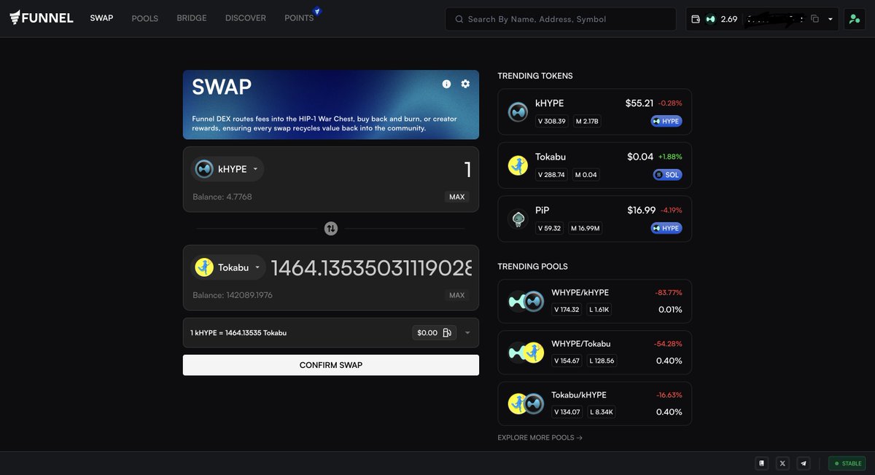The width and height of the screenshot is (875, 475).
Task: Open the Telegram footer icon
Action: pos(804,463)
